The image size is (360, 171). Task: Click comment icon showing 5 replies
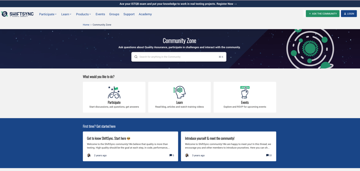point(171,156)
